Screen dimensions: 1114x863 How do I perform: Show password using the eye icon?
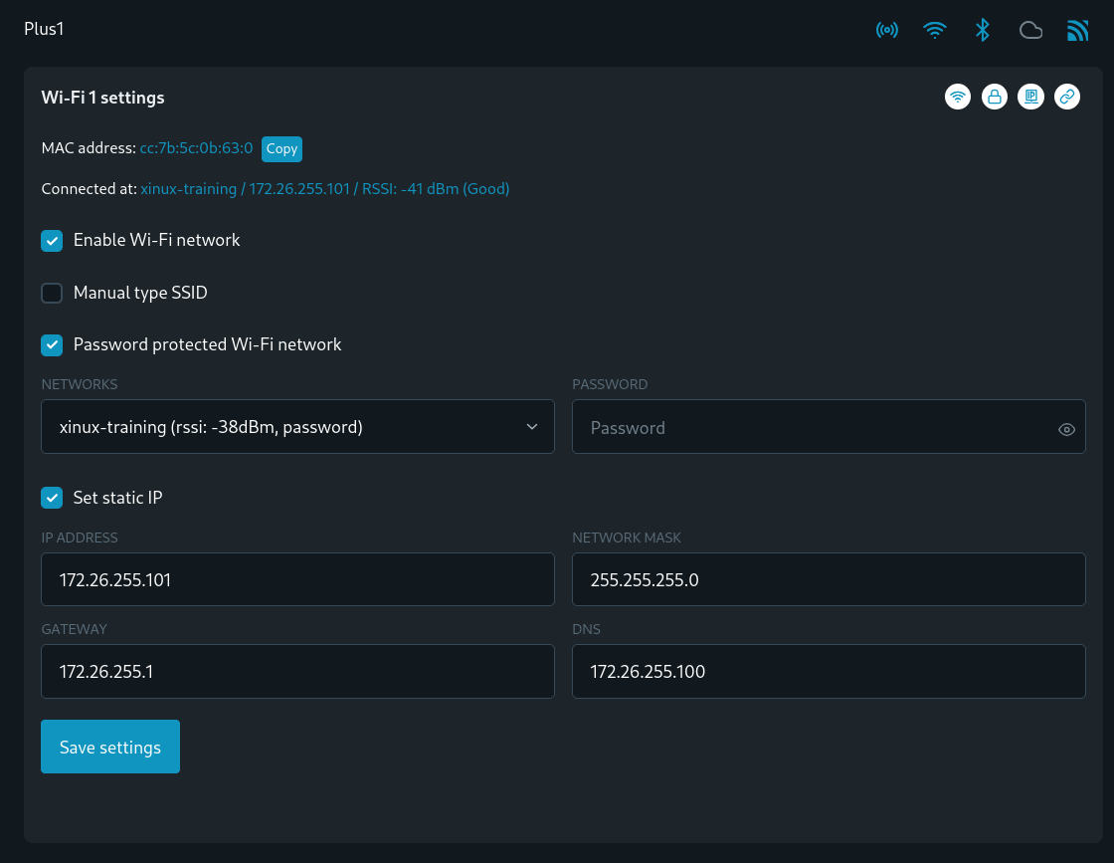pos(1066,429)
